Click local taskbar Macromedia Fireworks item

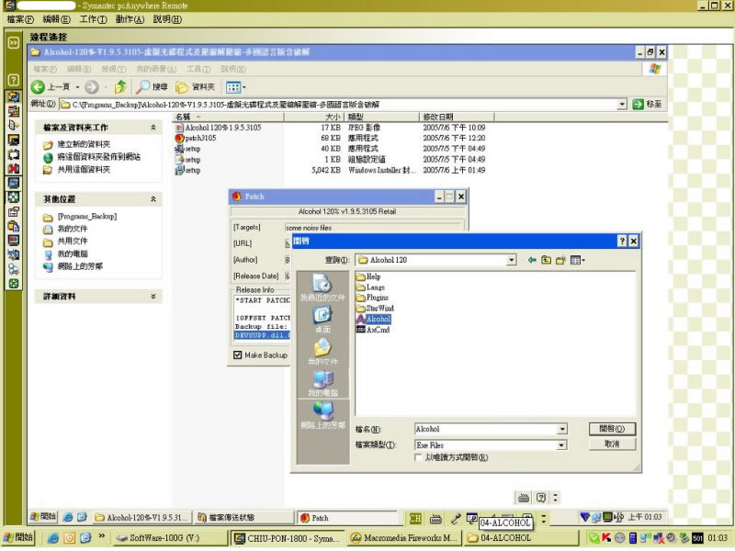[x=404, y=538]
